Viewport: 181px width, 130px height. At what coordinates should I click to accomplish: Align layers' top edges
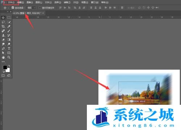60,8
